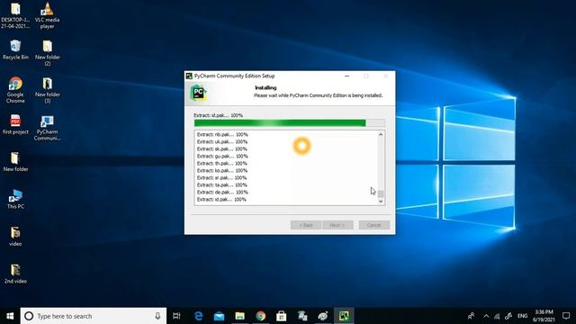Select the 'Extract: uk.pak... 100%' log line
The height and width of the screenshot is (324, 576).
(x=222, y=142)
